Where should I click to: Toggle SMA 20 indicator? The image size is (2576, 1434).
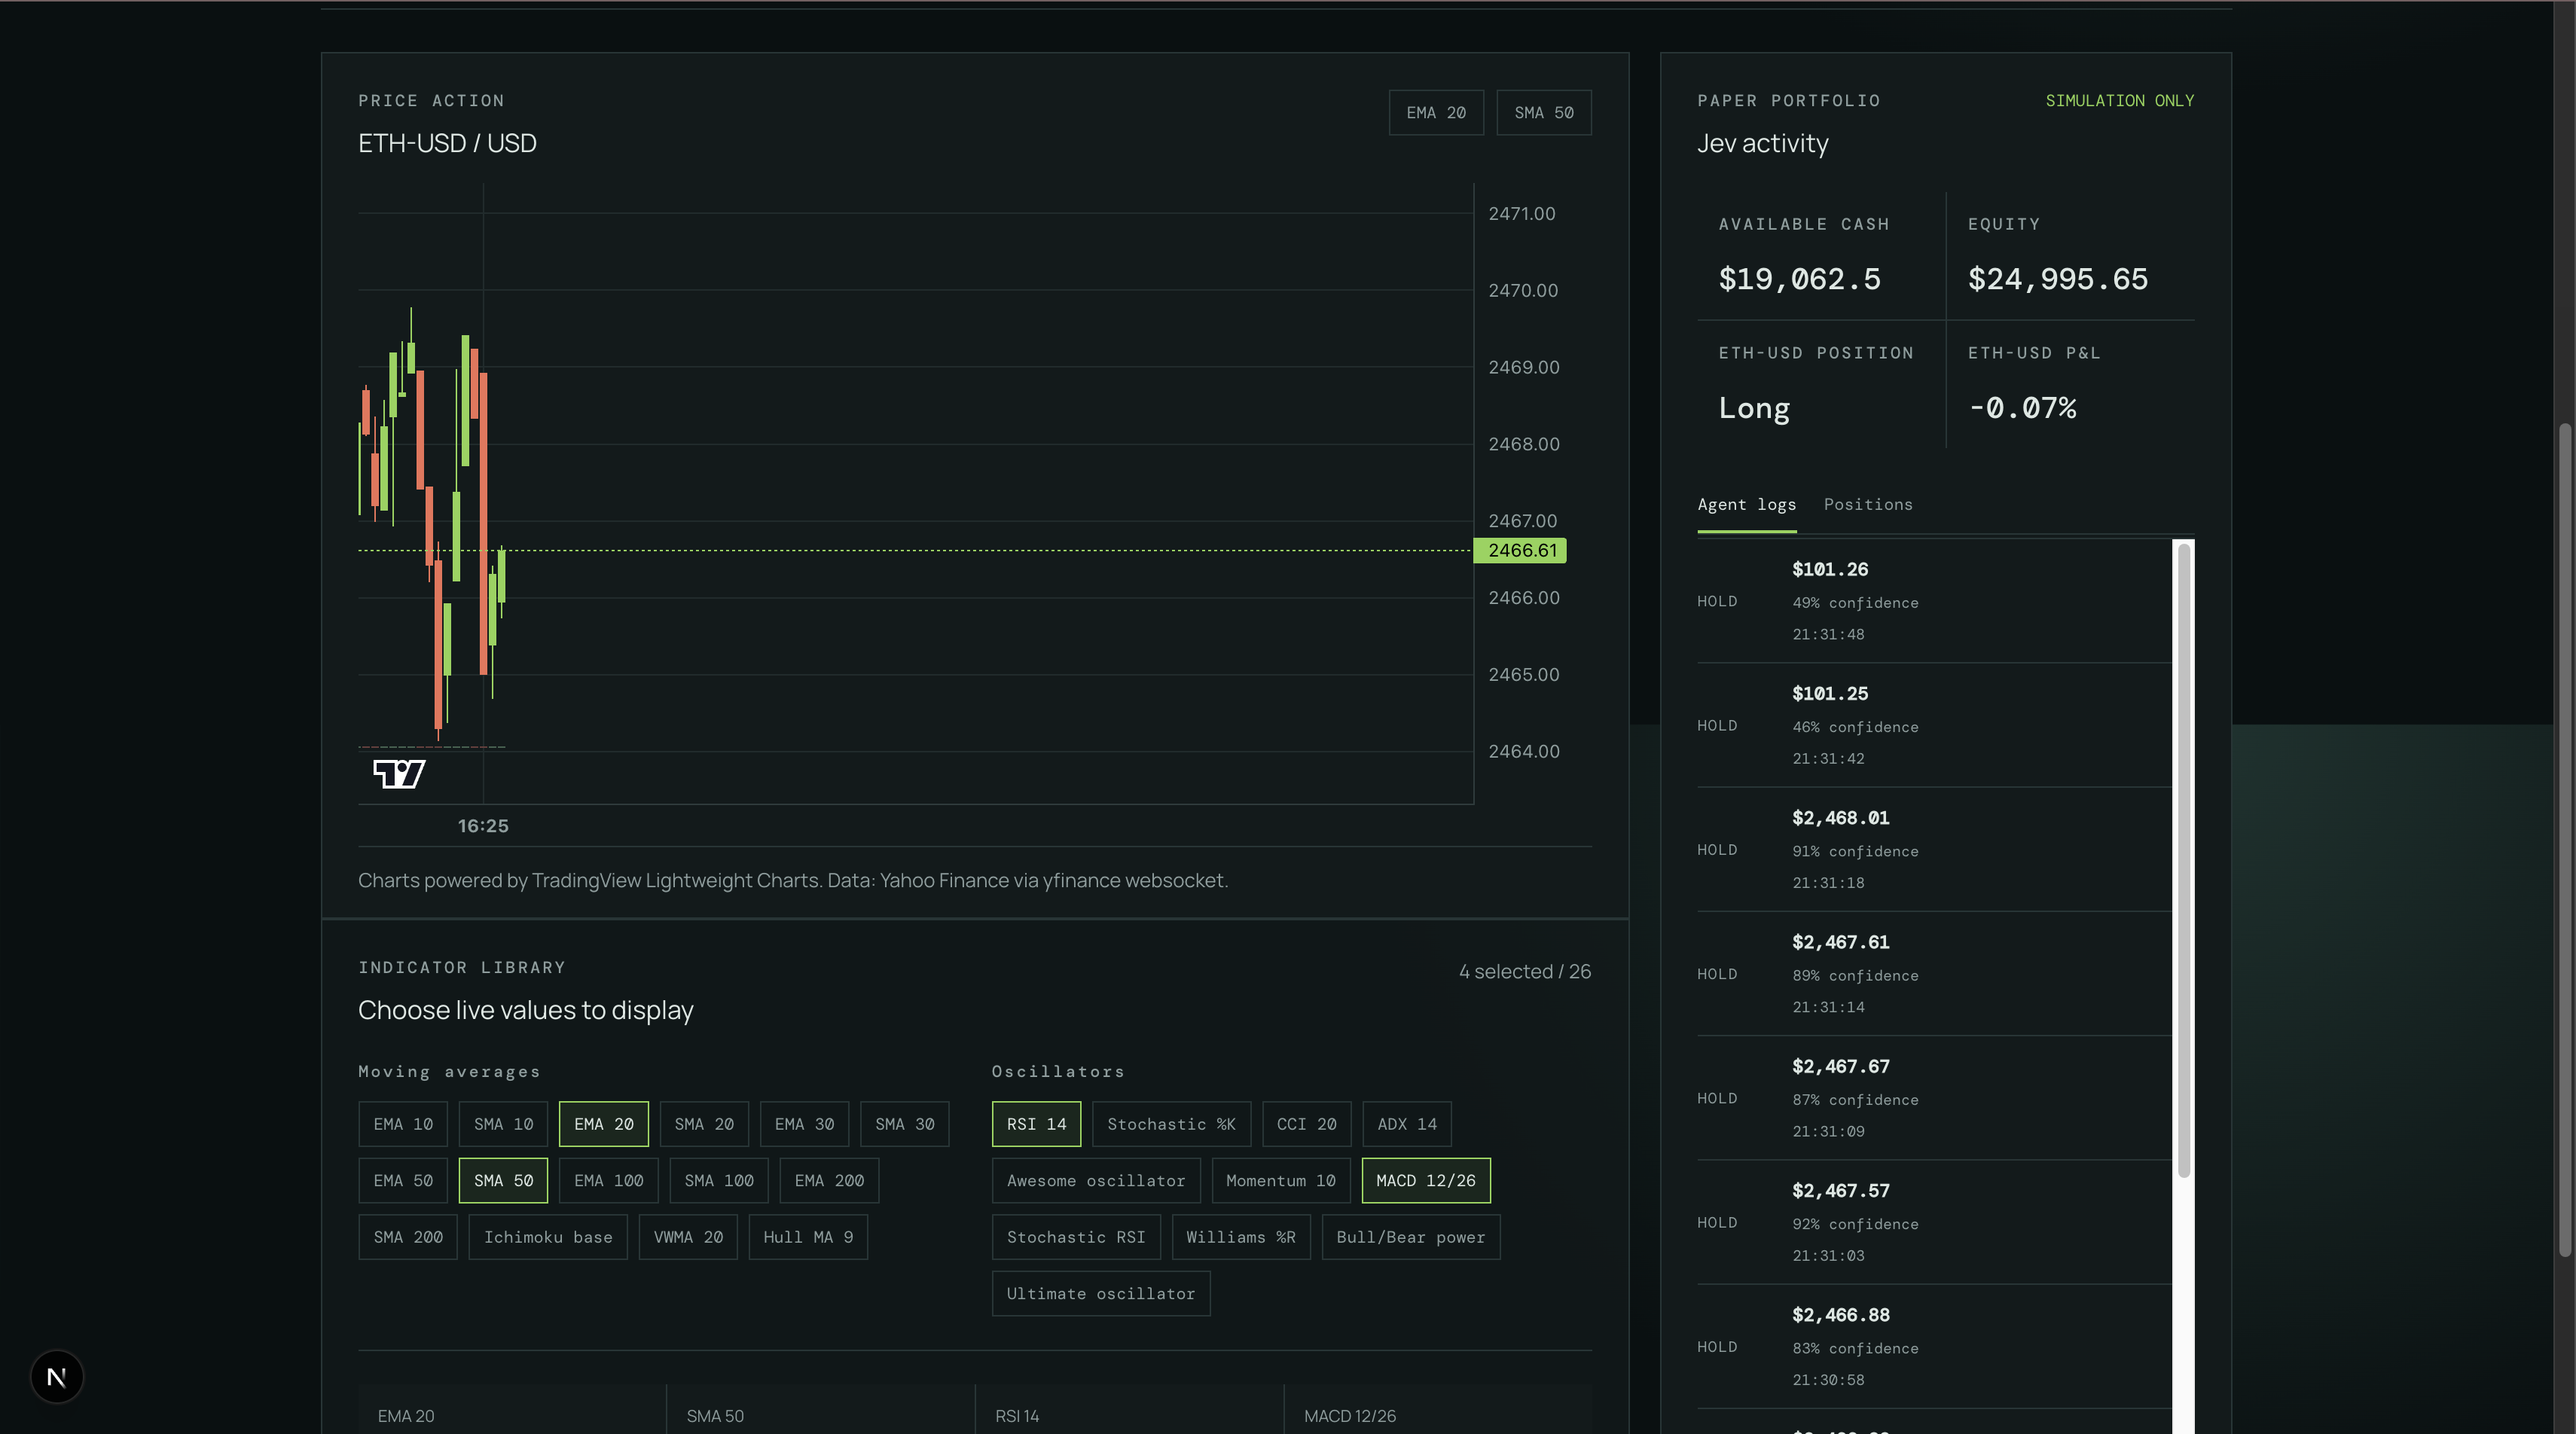tap(704, 1124)
